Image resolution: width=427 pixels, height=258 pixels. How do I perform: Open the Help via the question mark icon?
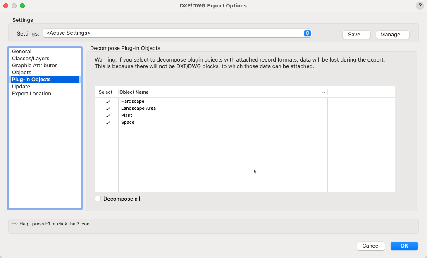(x=420, y=5)
